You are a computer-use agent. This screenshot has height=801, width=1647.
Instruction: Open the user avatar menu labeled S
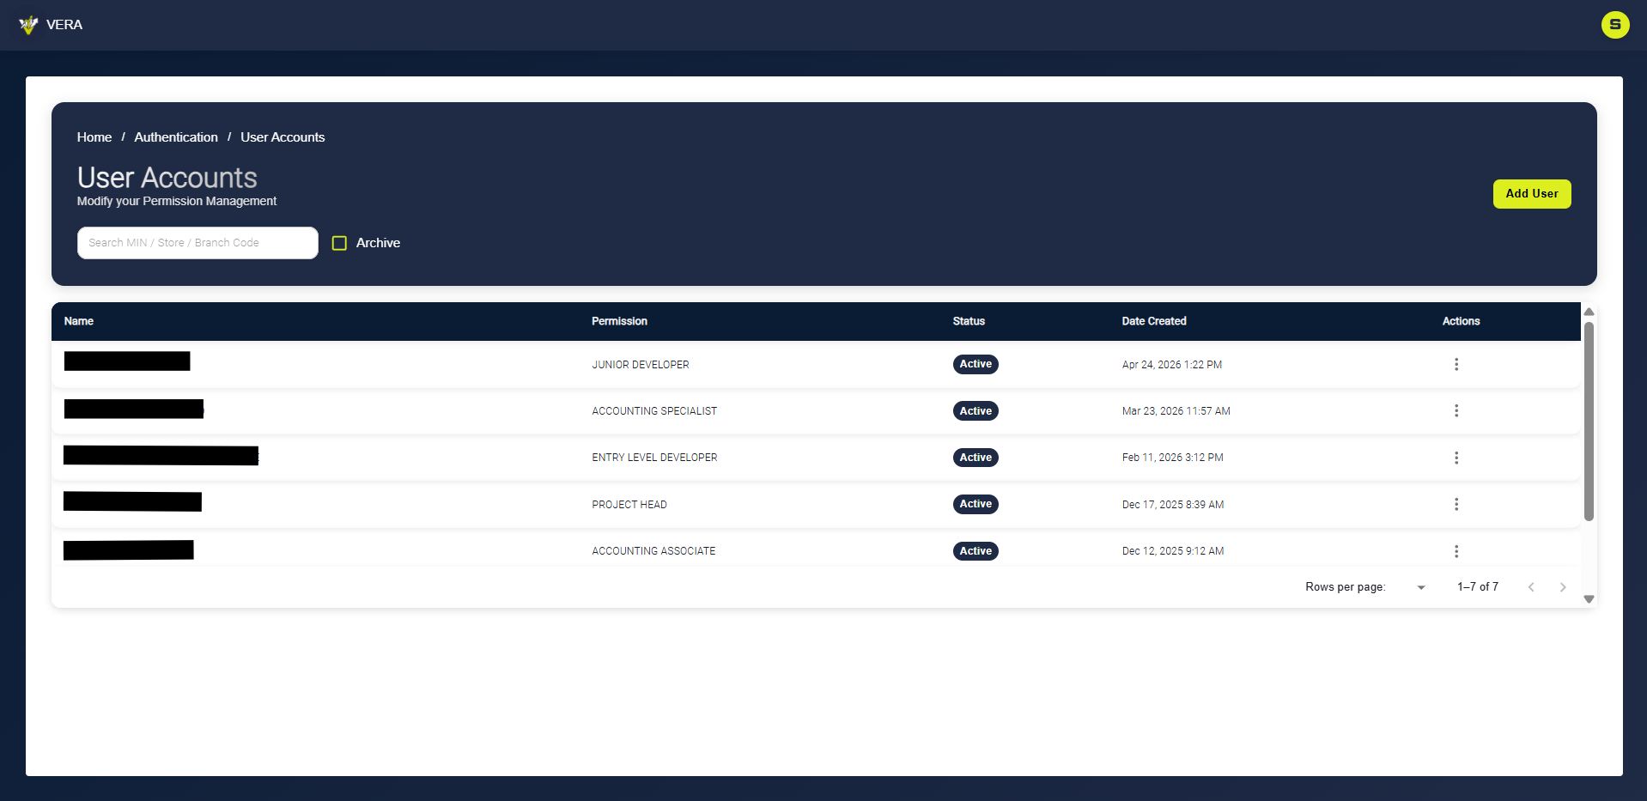click(1615, 25)
